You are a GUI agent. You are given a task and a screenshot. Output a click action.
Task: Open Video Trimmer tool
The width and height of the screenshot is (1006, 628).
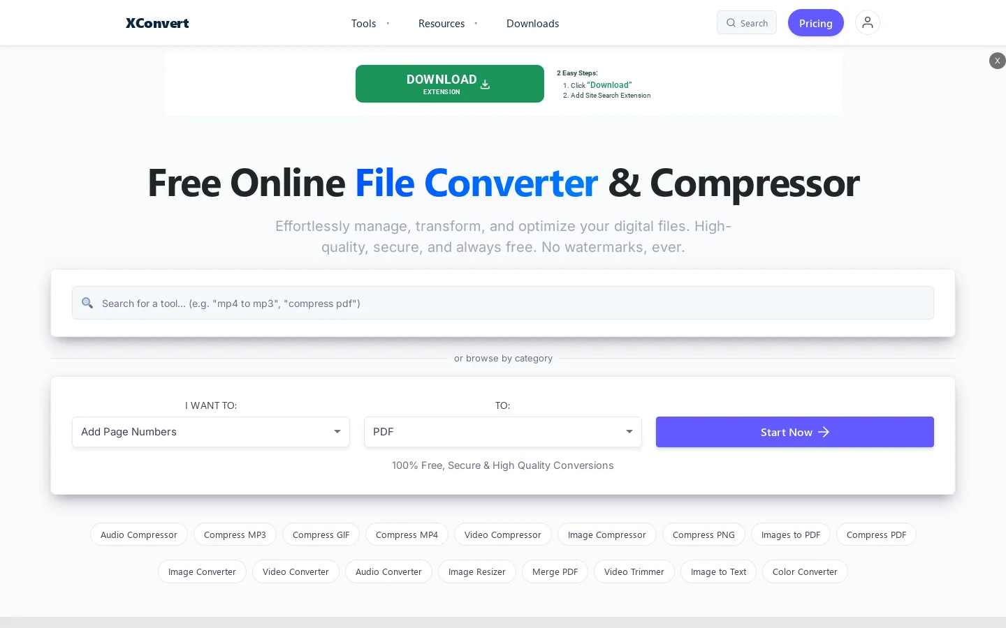[634, 571]
